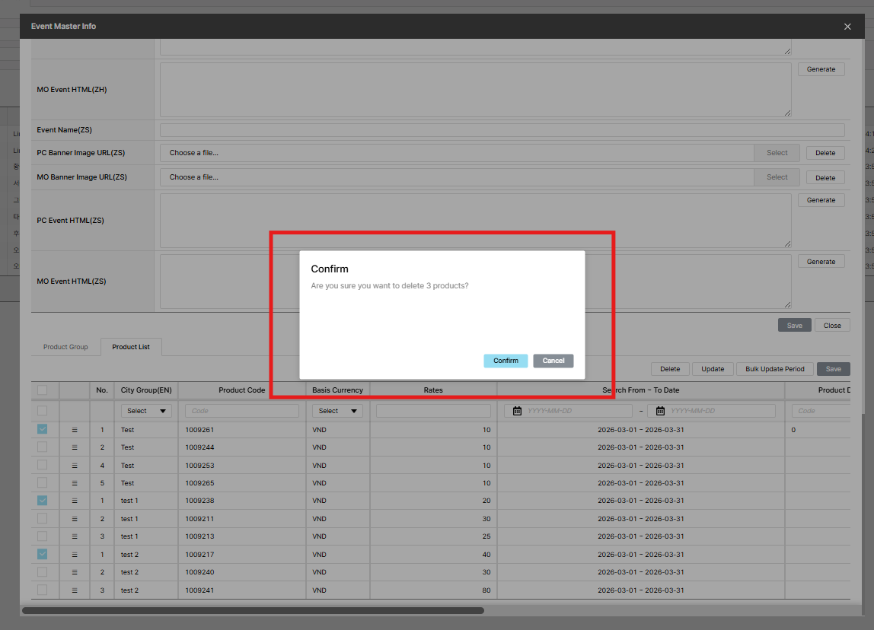
Task: Click drag handle icon for product 1009238
Action: [75, 501]
